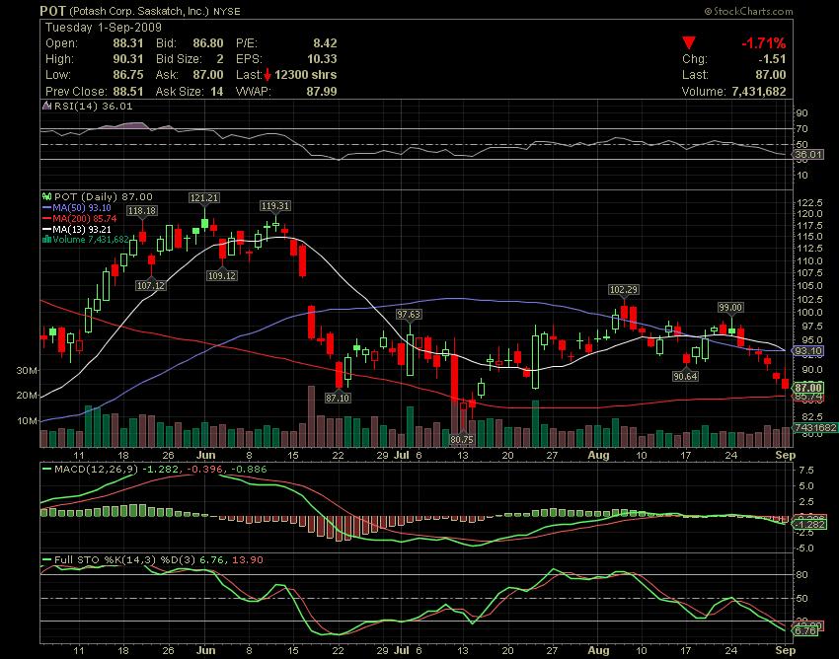
Task: Click the 122.5 price axis label
Action: [810, 202]
